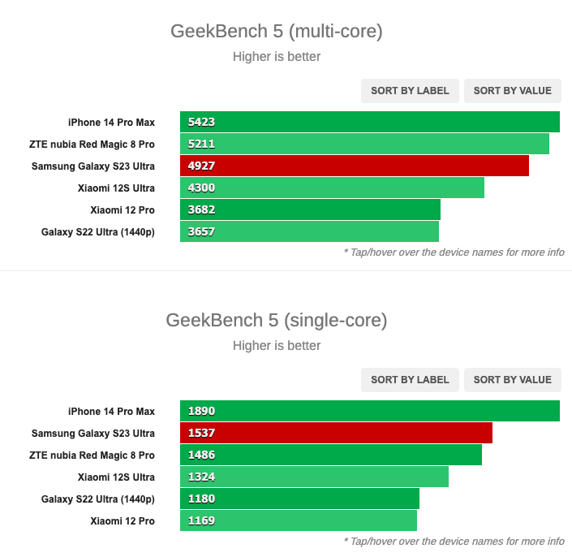Click Xiaomi 12 Pro multi-core device name
Image resolution: width=572 pixels, height=557 pixels.
123,210
